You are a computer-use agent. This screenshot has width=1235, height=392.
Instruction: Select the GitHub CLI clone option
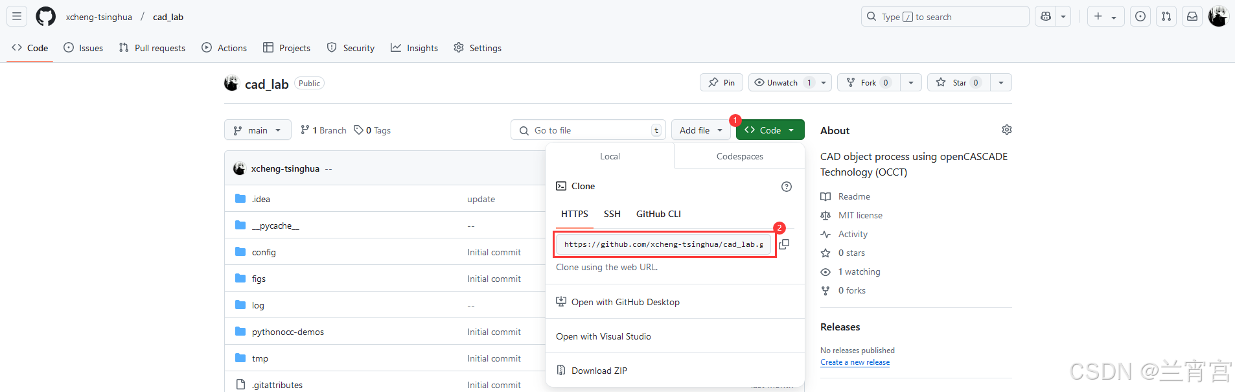(658, 214)
